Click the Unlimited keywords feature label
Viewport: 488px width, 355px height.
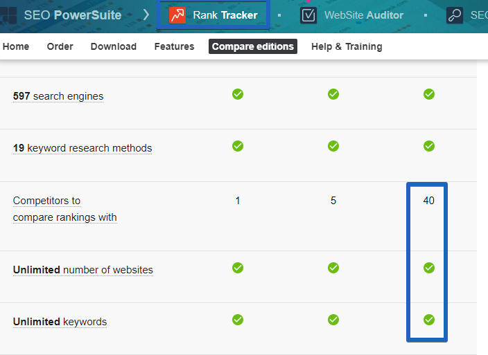pyautogui.click(x=60, y=322)
